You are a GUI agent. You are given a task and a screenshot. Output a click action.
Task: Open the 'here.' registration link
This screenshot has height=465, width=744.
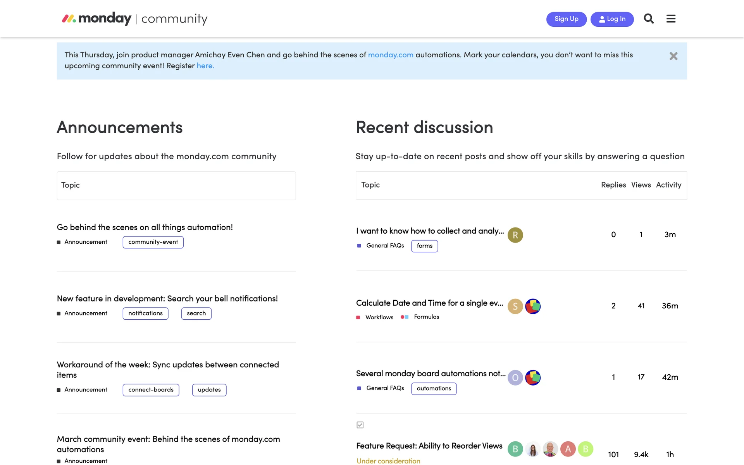[205, 66]
